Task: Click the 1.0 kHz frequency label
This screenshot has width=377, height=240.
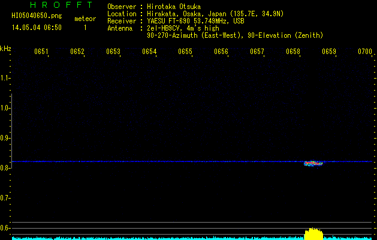Action: coord(5,108)
